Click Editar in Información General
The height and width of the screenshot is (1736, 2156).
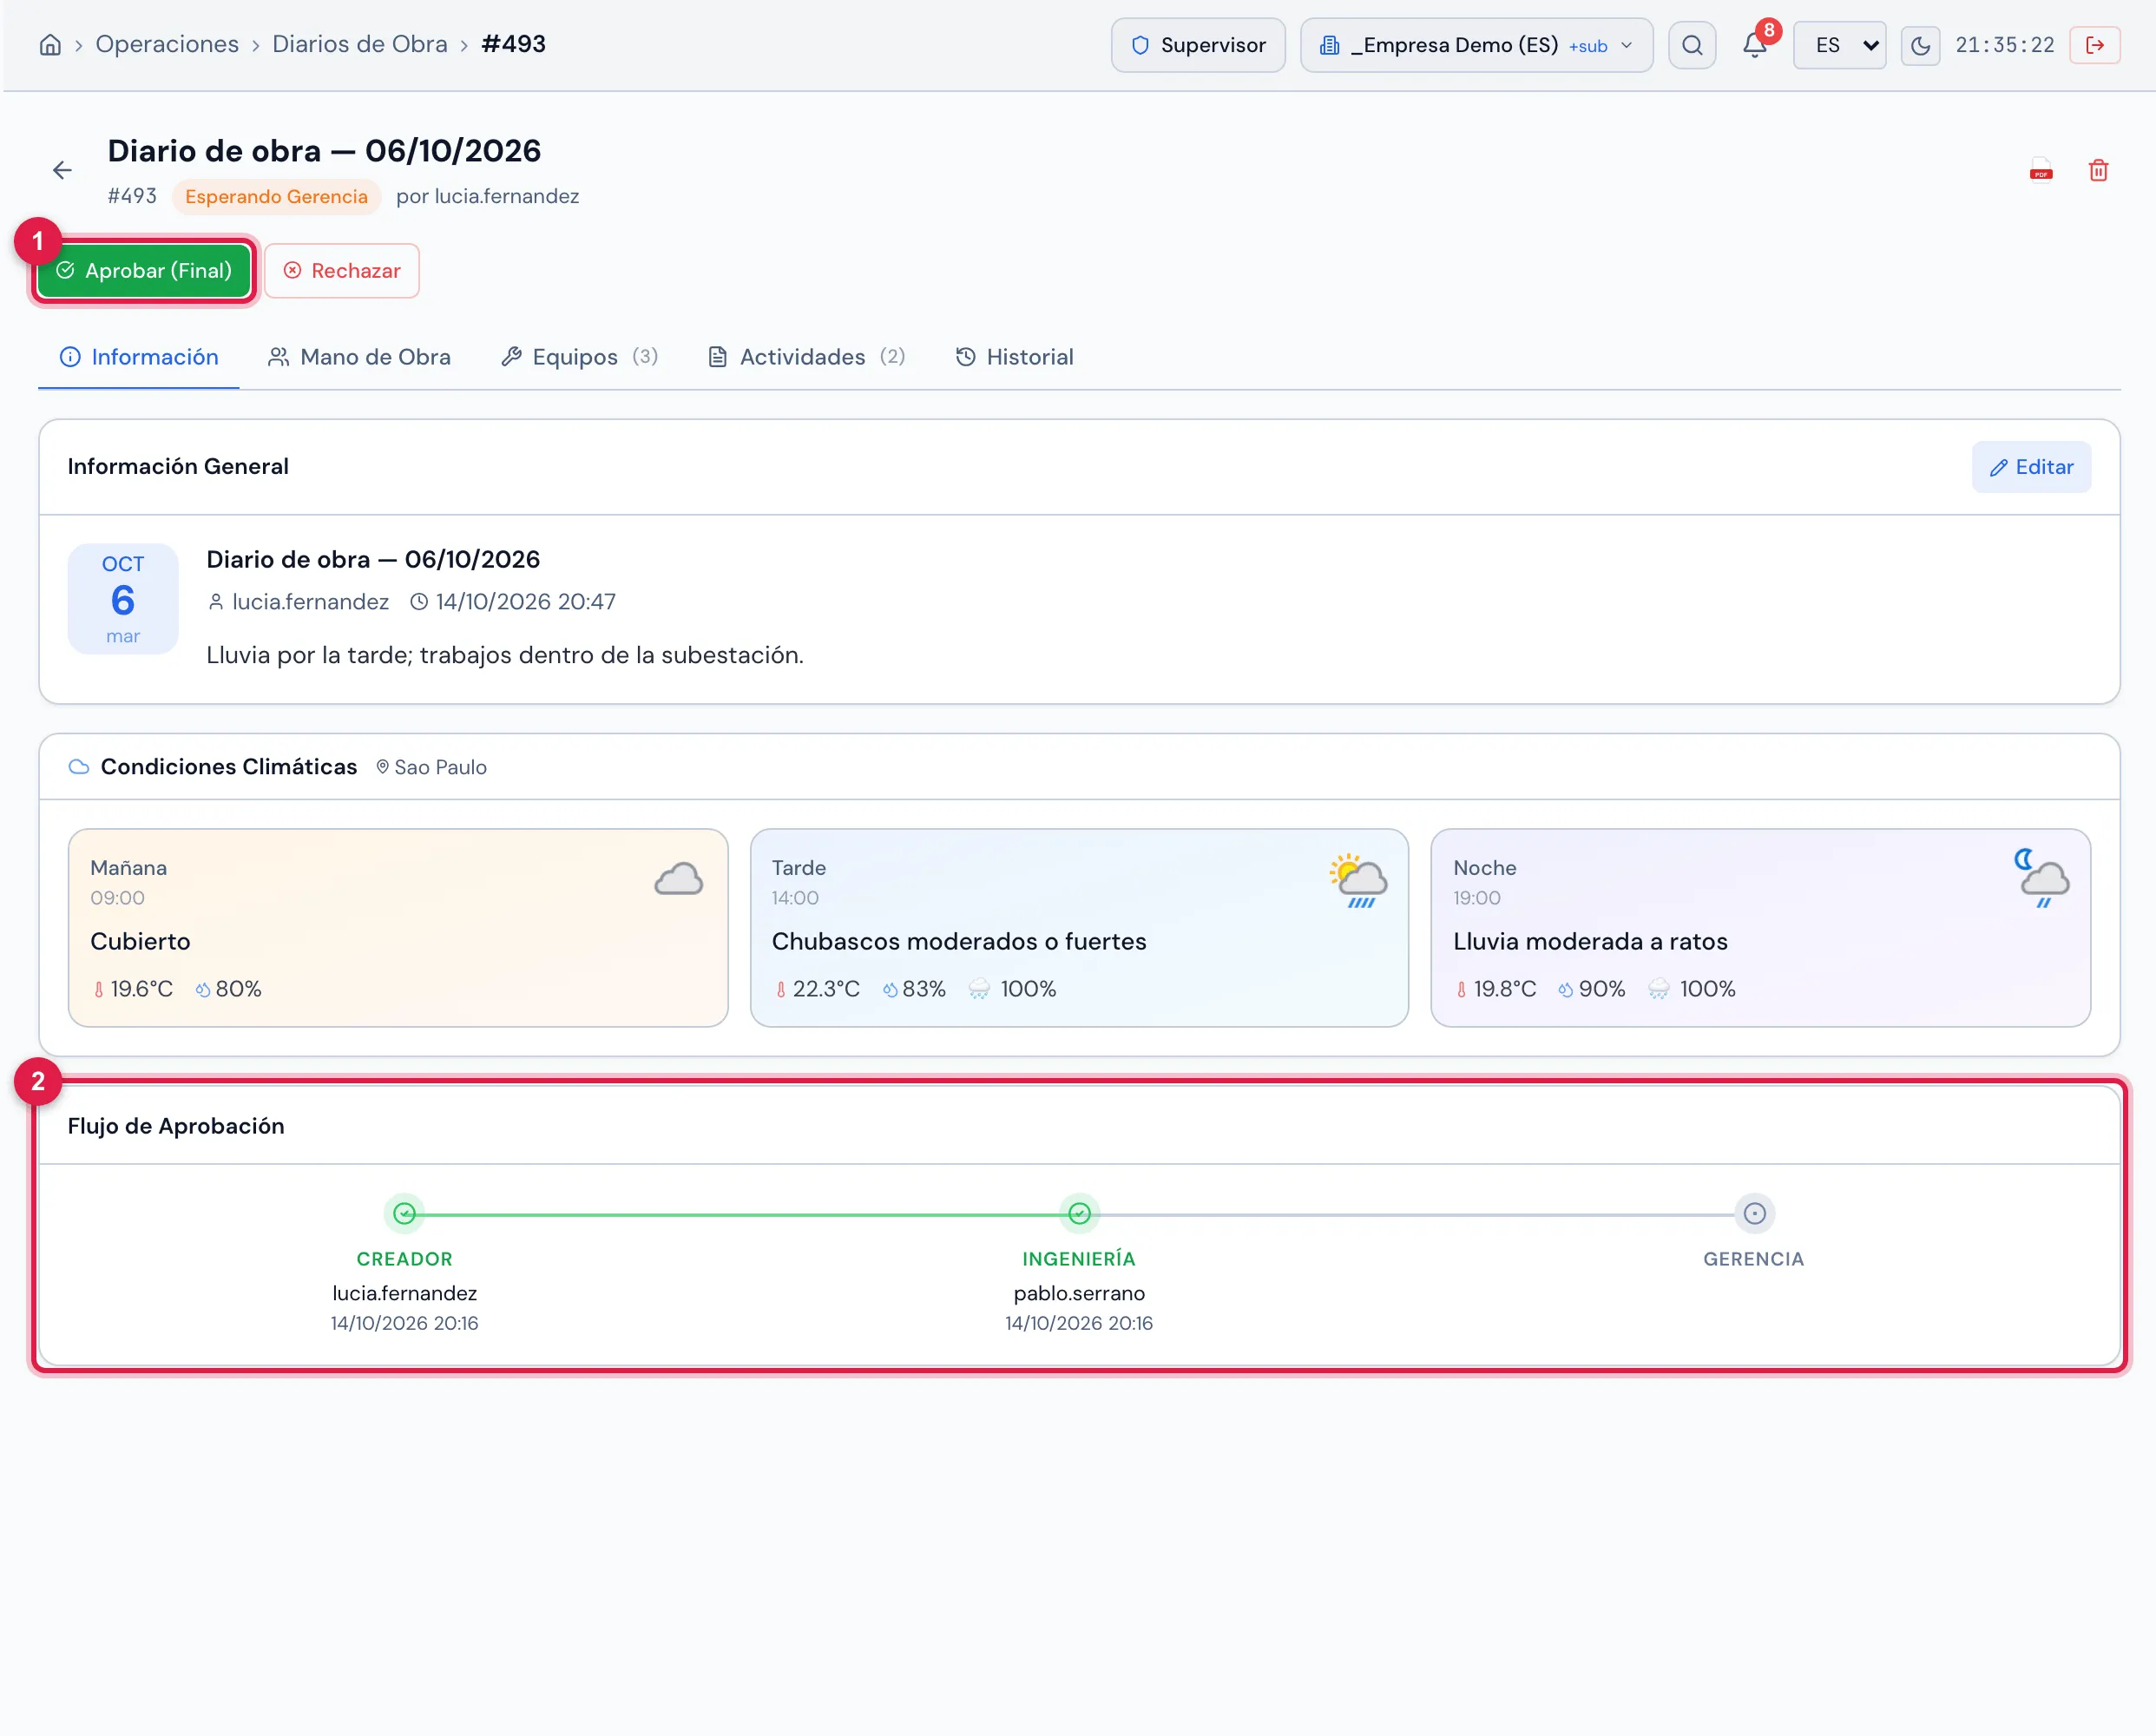2031,467
